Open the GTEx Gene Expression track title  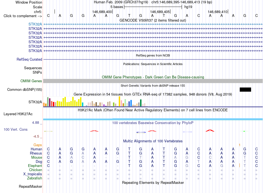pyautogui.click(x=153, y=94)
